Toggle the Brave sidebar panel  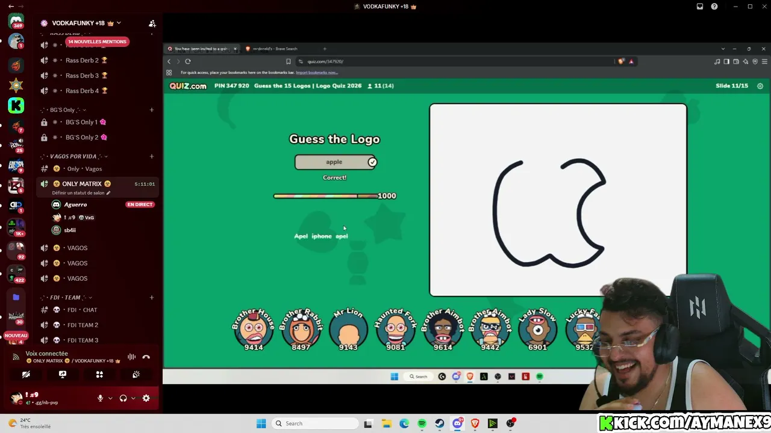tap(726, 61)
